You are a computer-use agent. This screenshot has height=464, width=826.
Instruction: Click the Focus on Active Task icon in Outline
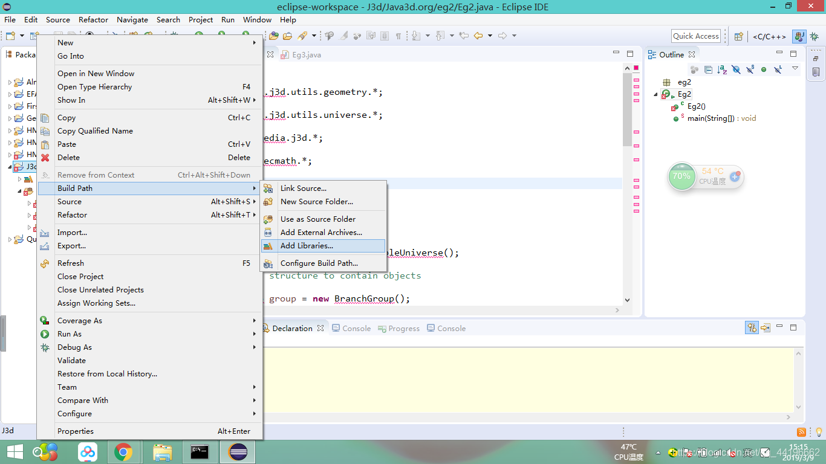[694, 69]
